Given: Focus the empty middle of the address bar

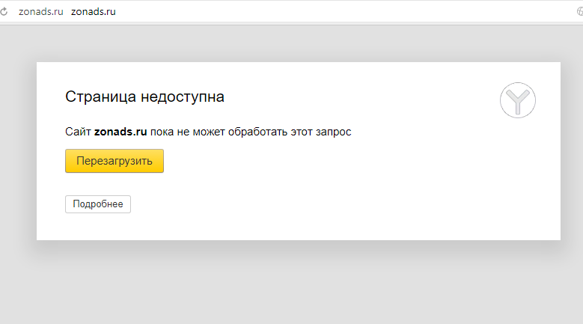Looking at the screenshot, I should point(337,12).
